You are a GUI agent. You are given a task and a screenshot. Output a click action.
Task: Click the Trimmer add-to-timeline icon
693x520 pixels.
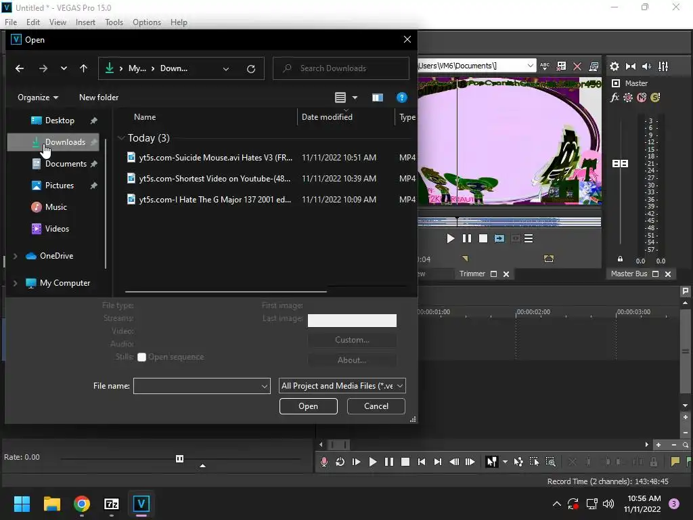(x=499, y=239)
